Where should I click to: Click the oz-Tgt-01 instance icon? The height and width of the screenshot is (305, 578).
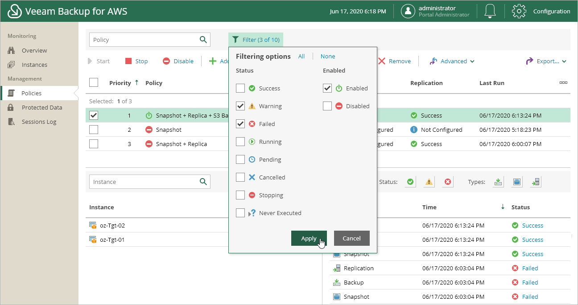tap(93, 240)
